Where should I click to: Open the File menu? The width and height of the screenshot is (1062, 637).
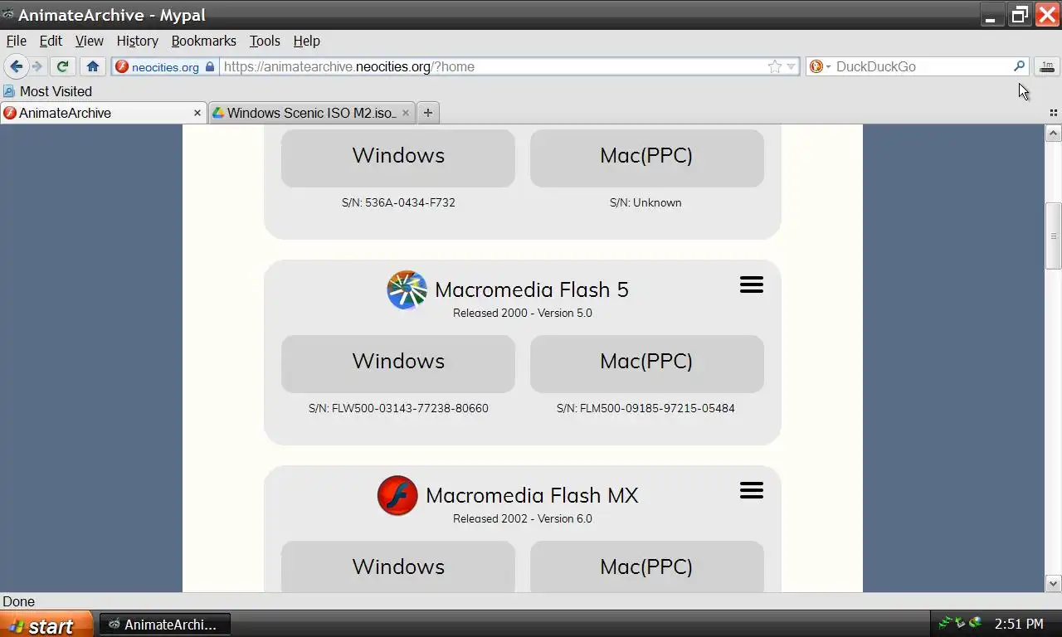pos(17,41)
